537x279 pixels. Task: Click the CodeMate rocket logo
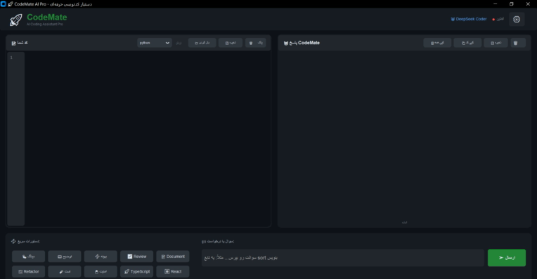15,20
